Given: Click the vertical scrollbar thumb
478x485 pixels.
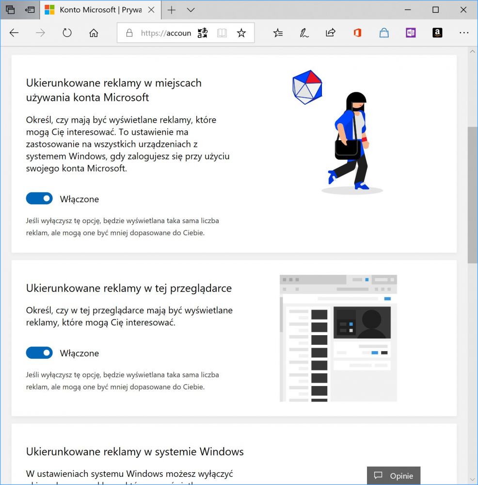Looking at the screenshot, I should tap(473, 195).
